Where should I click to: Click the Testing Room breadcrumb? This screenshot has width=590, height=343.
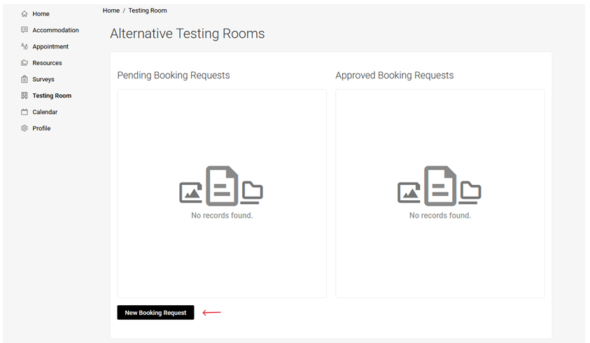pos(148,10)
